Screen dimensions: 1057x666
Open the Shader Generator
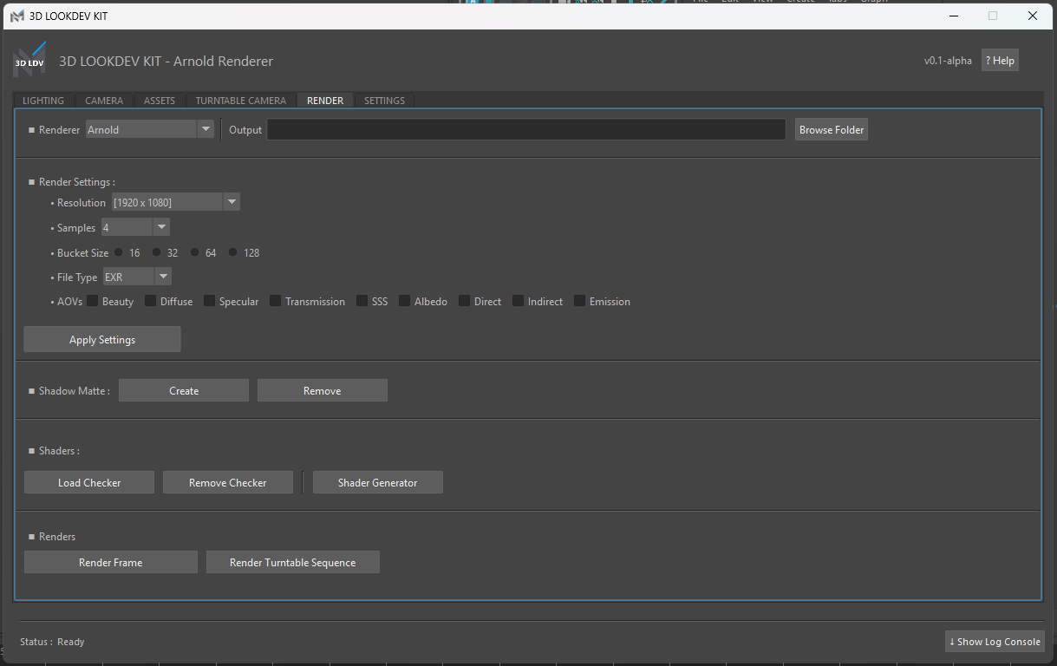(x=378, y=482)
